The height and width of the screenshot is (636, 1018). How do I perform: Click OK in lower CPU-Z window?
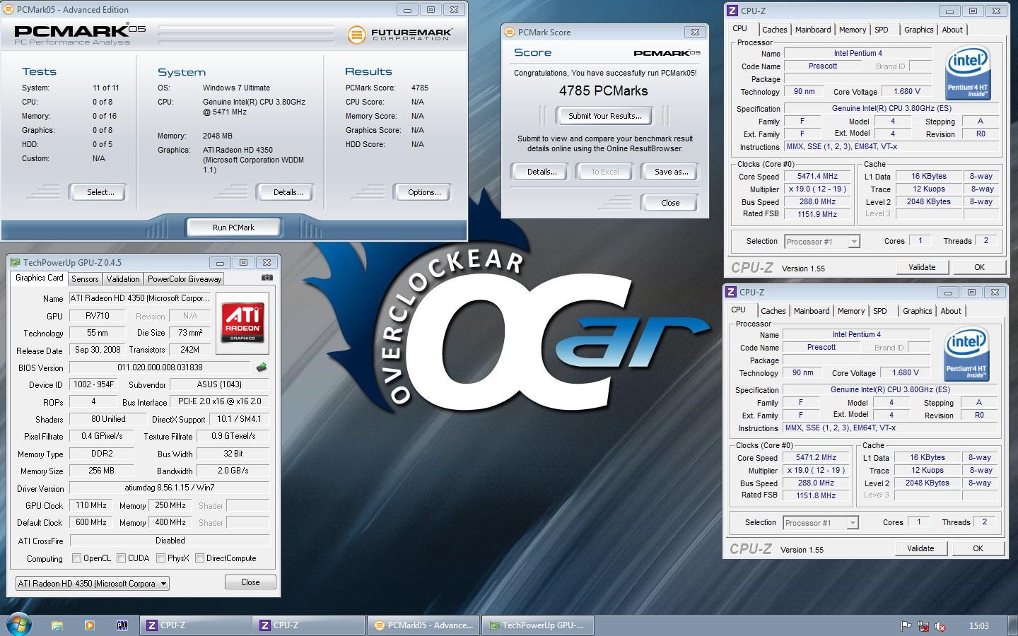978,548
